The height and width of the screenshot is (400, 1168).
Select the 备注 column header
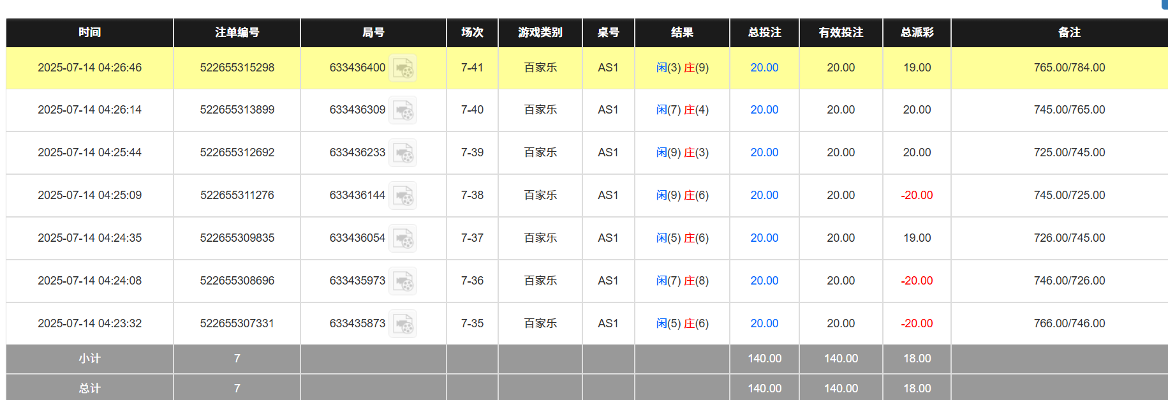(x=1069, y=33)
